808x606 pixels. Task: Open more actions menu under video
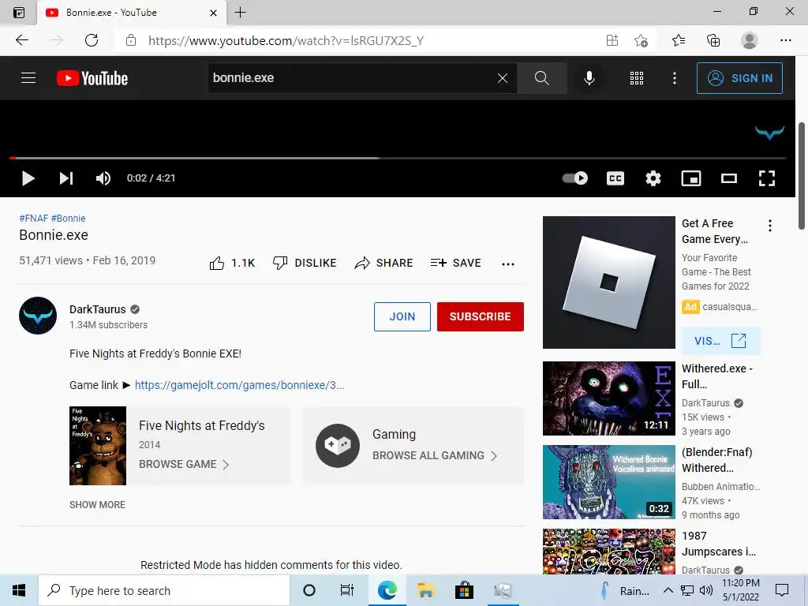[x=508, y=264]
